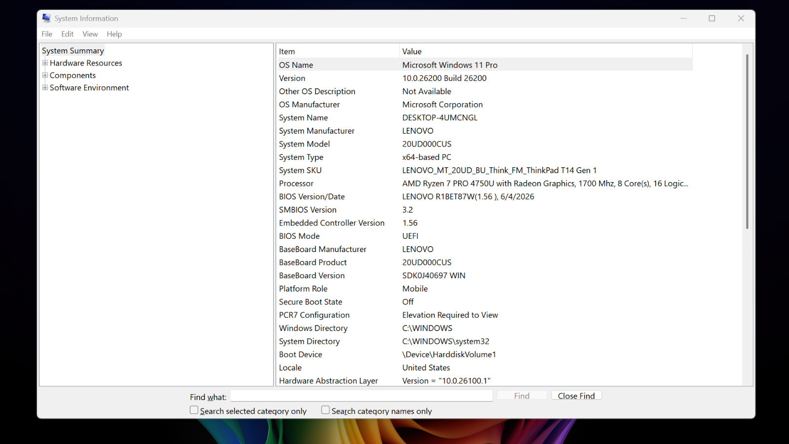789x444 pixels.
Task: Select the Processor row
Action: click(484, 184)
